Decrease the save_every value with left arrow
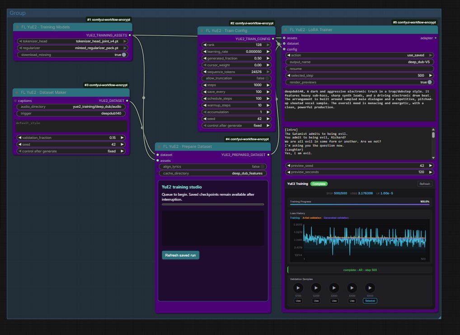460x335 pixels. tap(205, 92)
